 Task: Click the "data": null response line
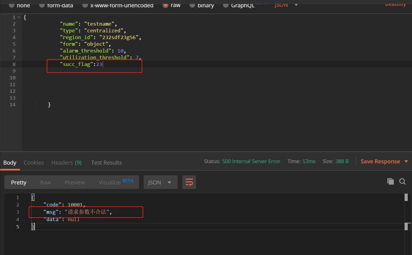click(62, 219)
